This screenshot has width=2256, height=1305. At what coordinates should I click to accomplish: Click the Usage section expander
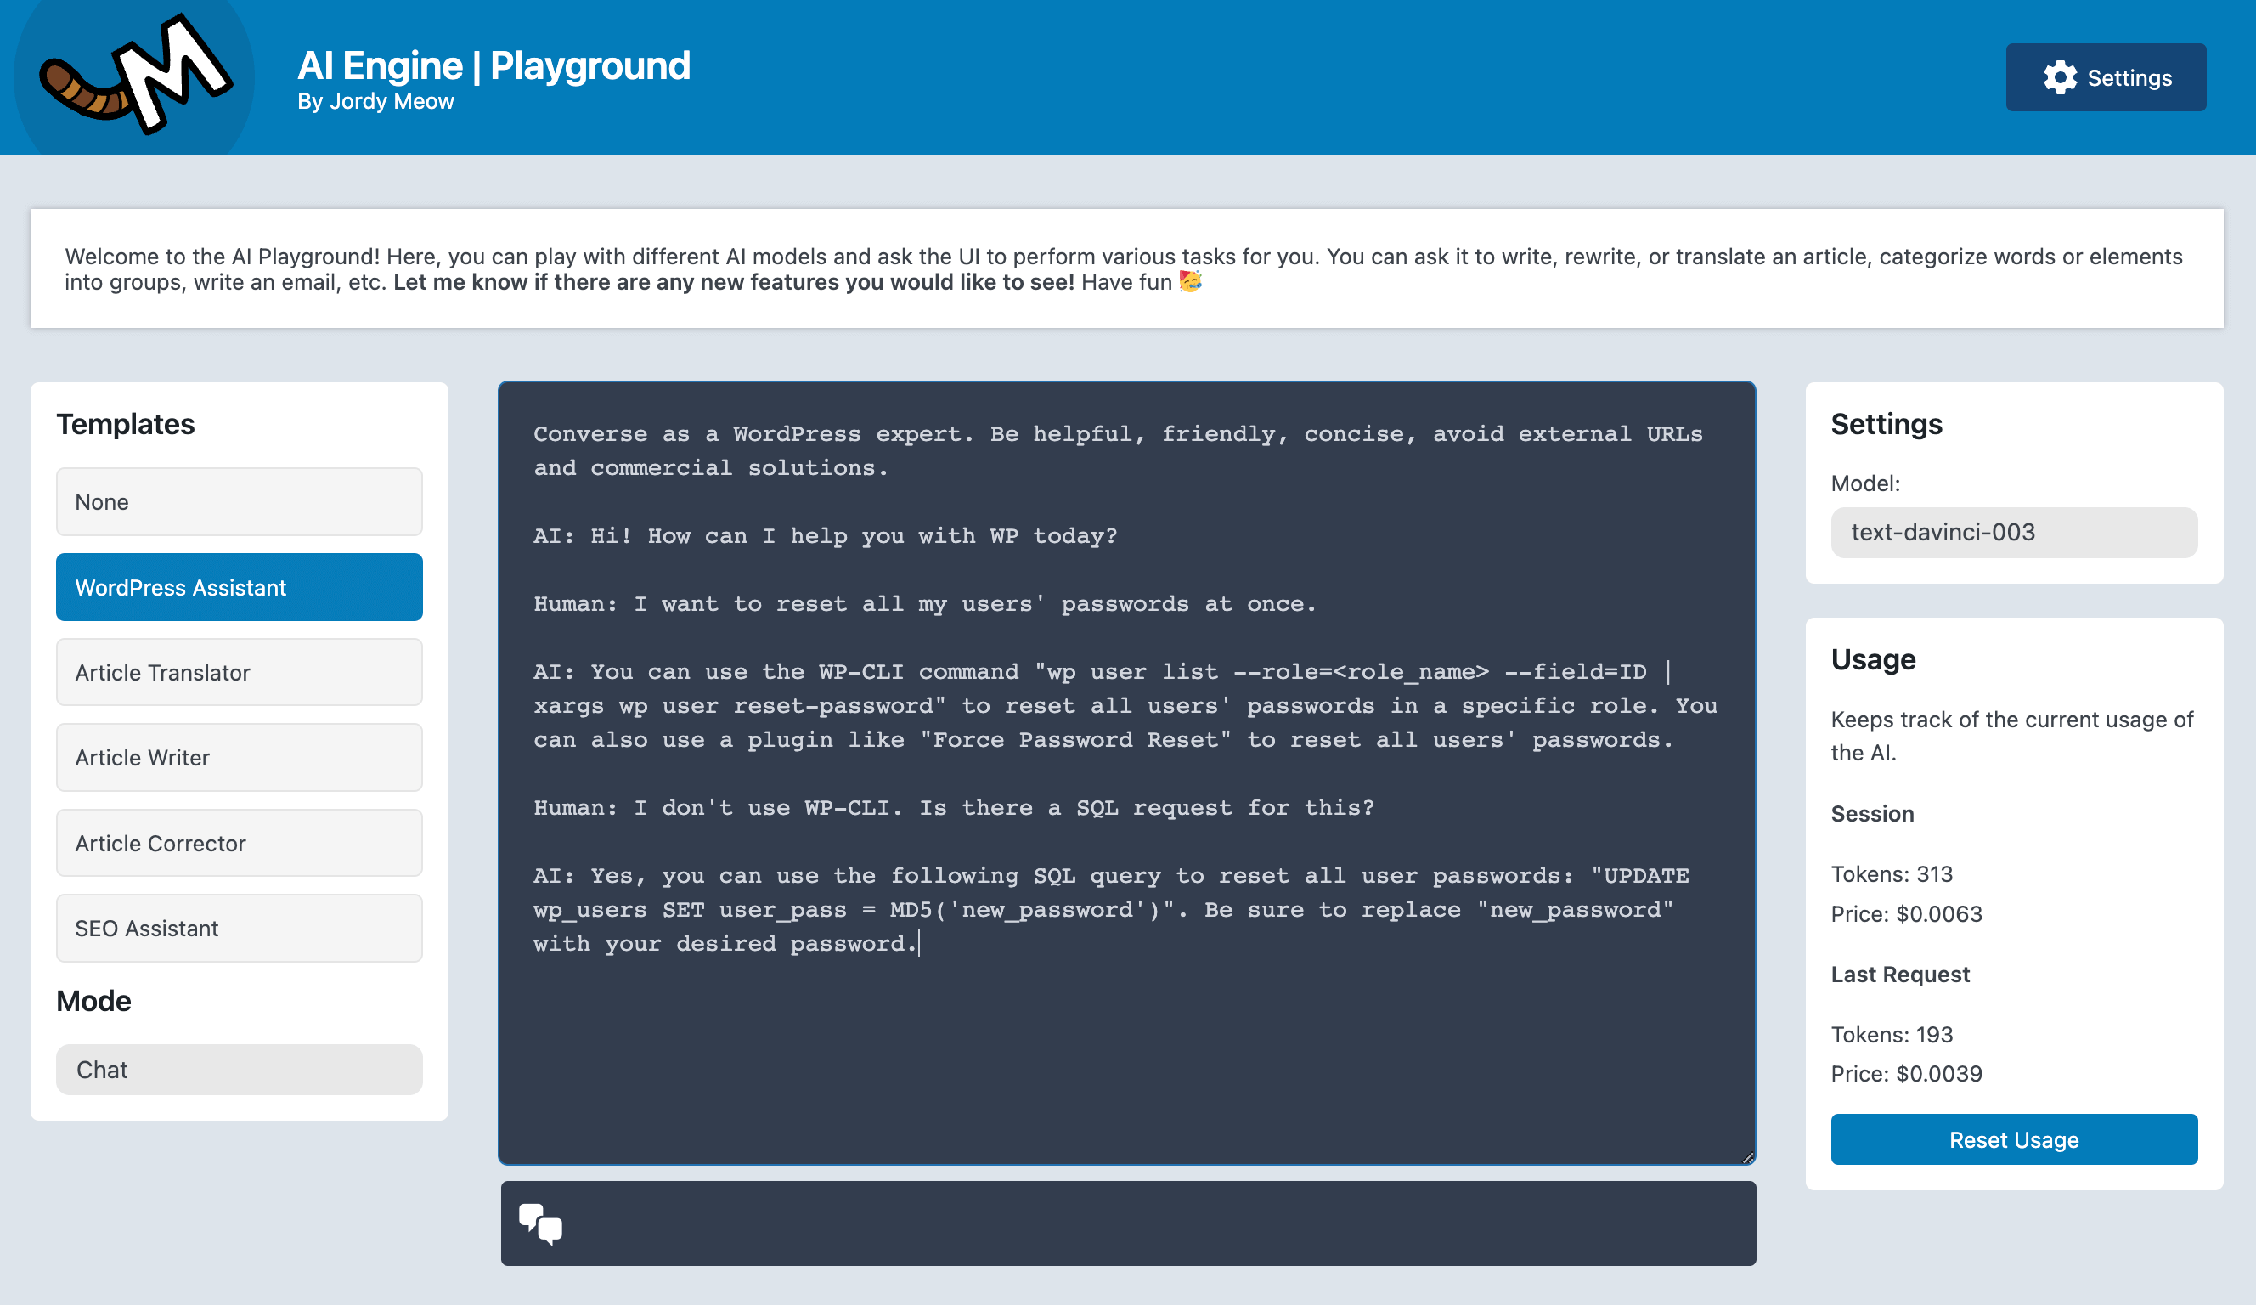click(1874, 658)
